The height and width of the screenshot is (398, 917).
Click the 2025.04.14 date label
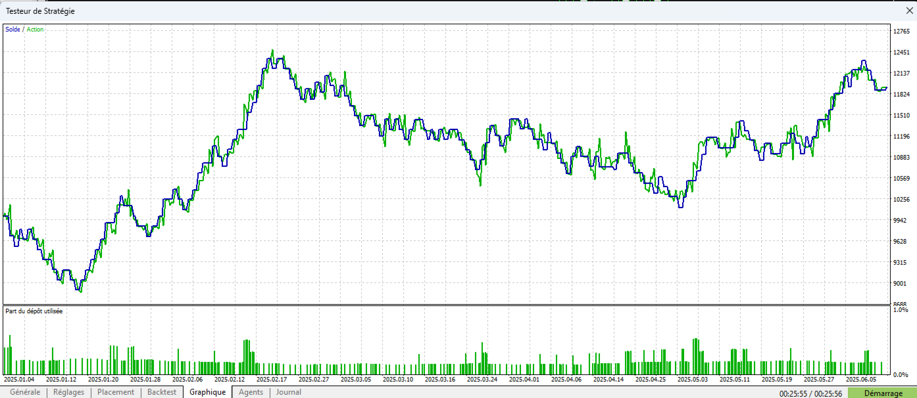click(x=608, y=379)
